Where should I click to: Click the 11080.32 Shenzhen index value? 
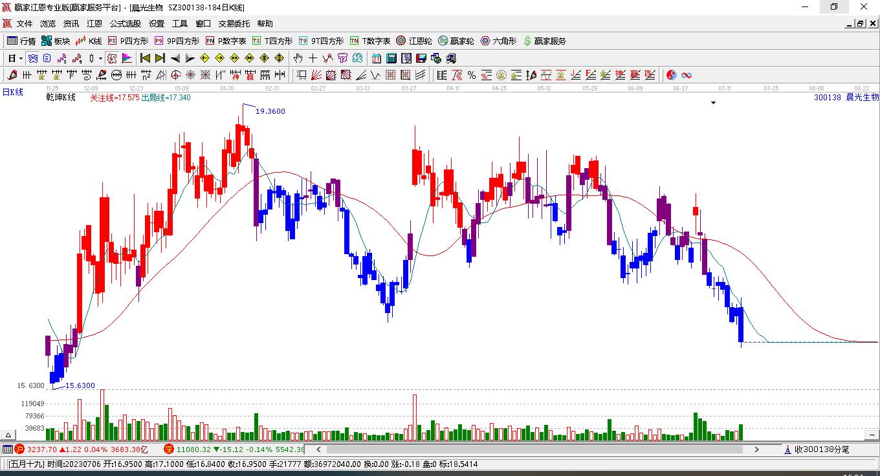click(x=193, y=449)
